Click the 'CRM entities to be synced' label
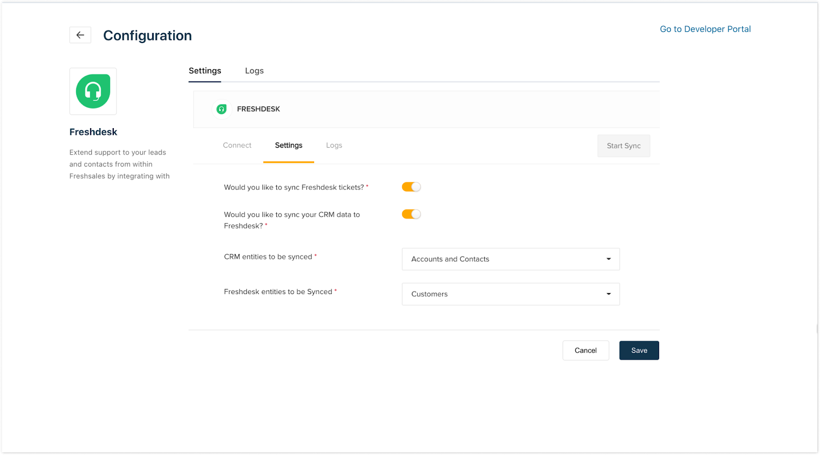Viewport: 820px width, 455px height. (x=268, y=257)
